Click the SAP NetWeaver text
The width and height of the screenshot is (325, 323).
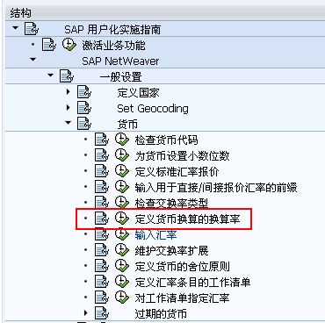pos(120,61)
